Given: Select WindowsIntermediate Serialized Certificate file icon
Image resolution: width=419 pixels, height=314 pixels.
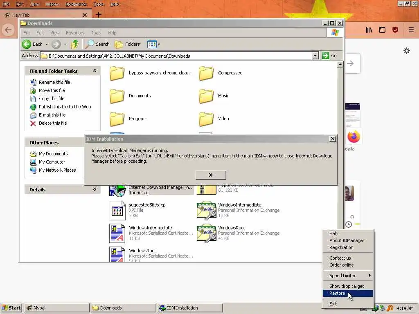Looking at the screenshot, I should point(117,233).
